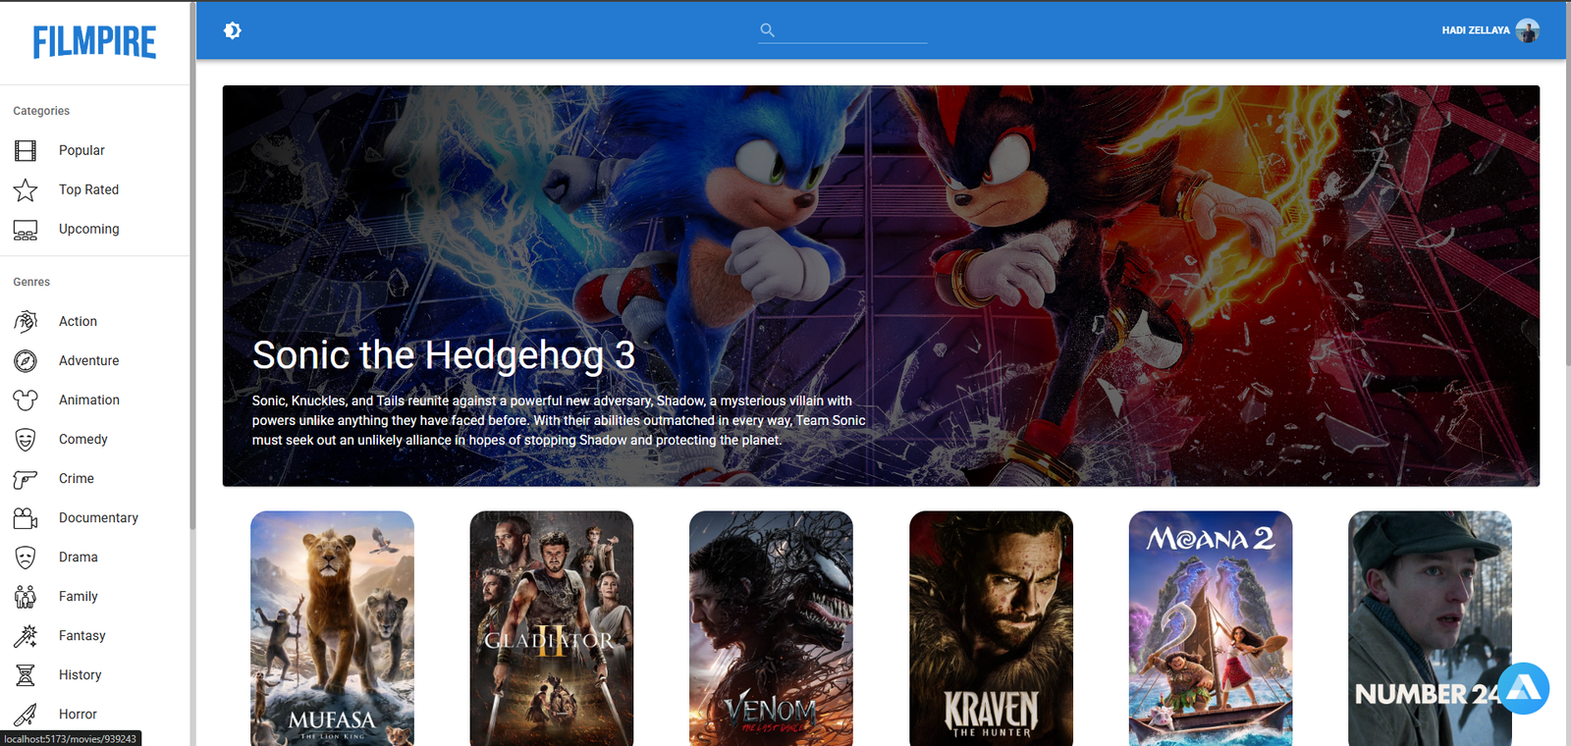Click the Popular film strip icon
1571x746 pixels.
(x=26, y=150)
